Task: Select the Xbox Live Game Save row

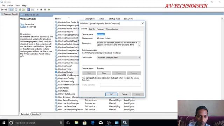Action: [x=95, y=106]
